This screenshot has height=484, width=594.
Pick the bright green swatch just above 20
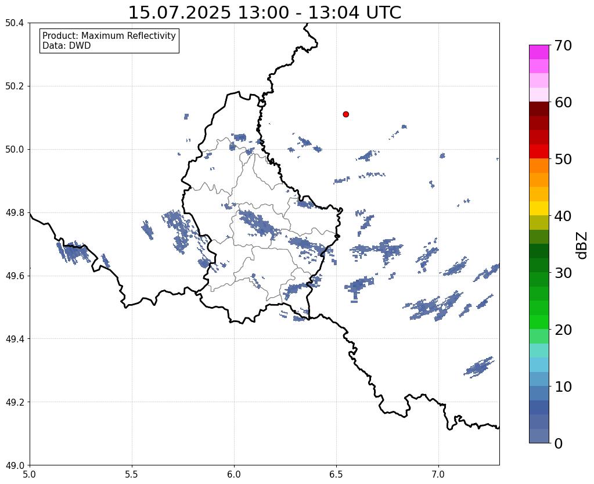click(x=539, y=322)
